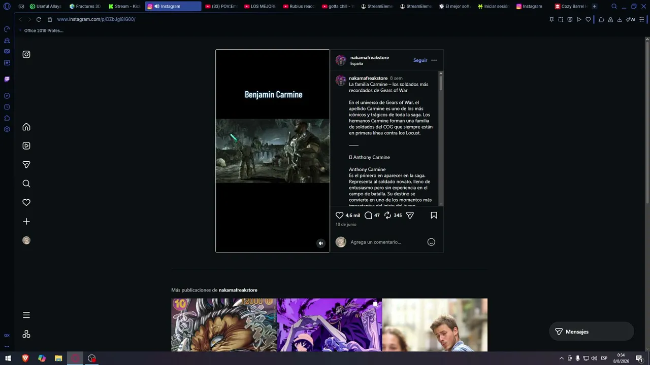Open Opera AI assistant from the toolbar
Image resolution: width=650 pixels, height=365 pixels.
pyautogui.click(x=631, y=19)
